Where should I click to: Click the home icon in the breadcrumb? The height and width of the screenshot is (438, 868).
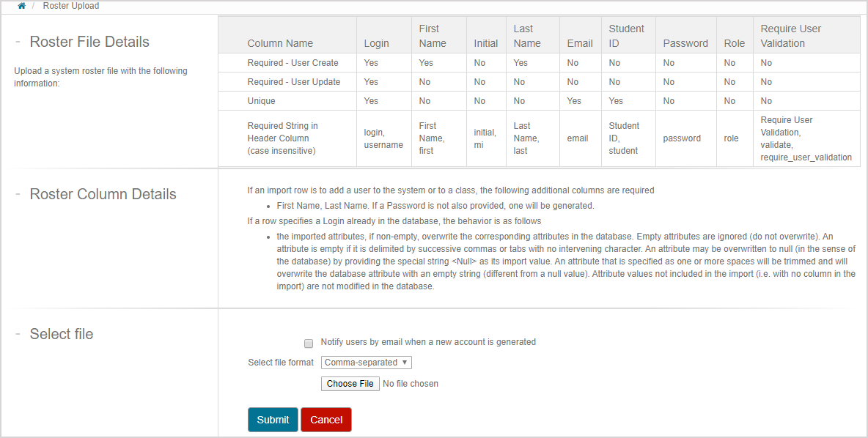coord(21,6)
